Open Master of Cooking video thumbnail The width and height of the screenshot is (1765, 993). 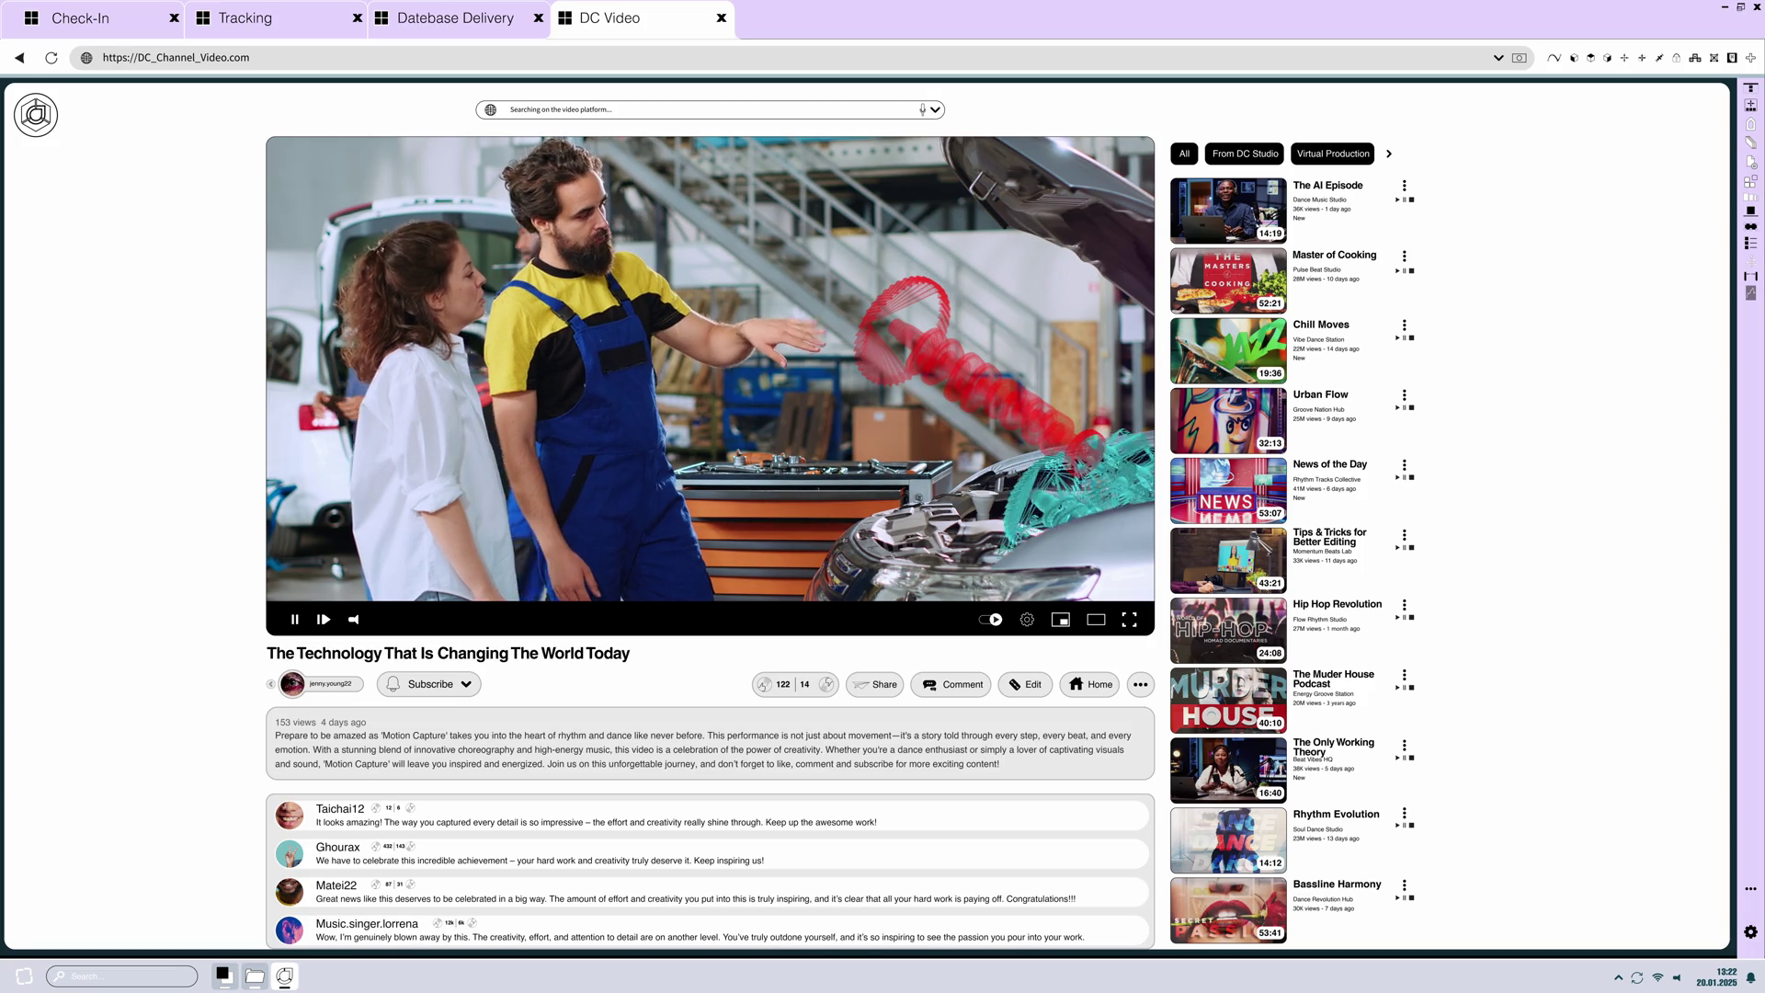coord(1227,280)
